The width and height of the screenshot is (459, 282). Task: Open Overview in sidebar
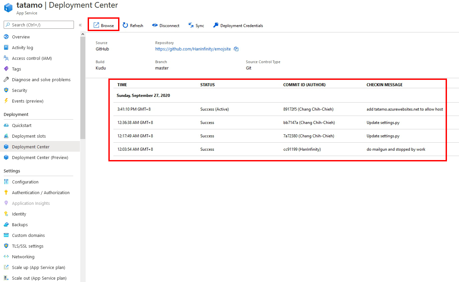(21, 37)
